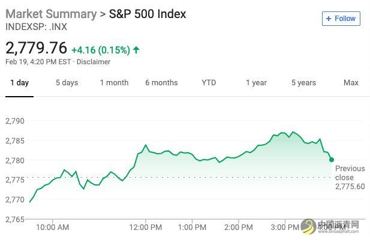Click the green up arrow icon

137,49
